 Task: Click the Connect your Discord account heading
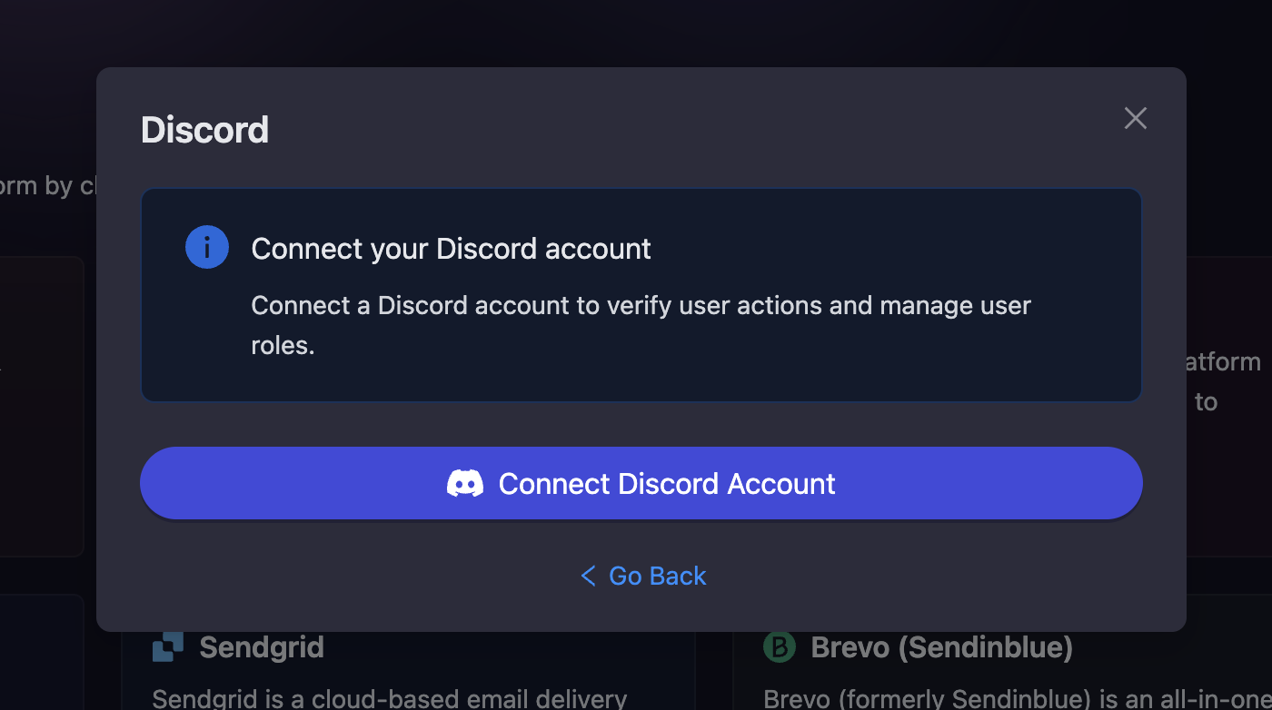[x=452, y=248]
